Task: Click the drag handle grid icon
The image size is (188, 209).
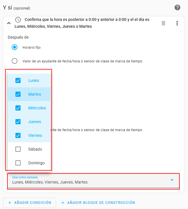Action: [163, 23]
